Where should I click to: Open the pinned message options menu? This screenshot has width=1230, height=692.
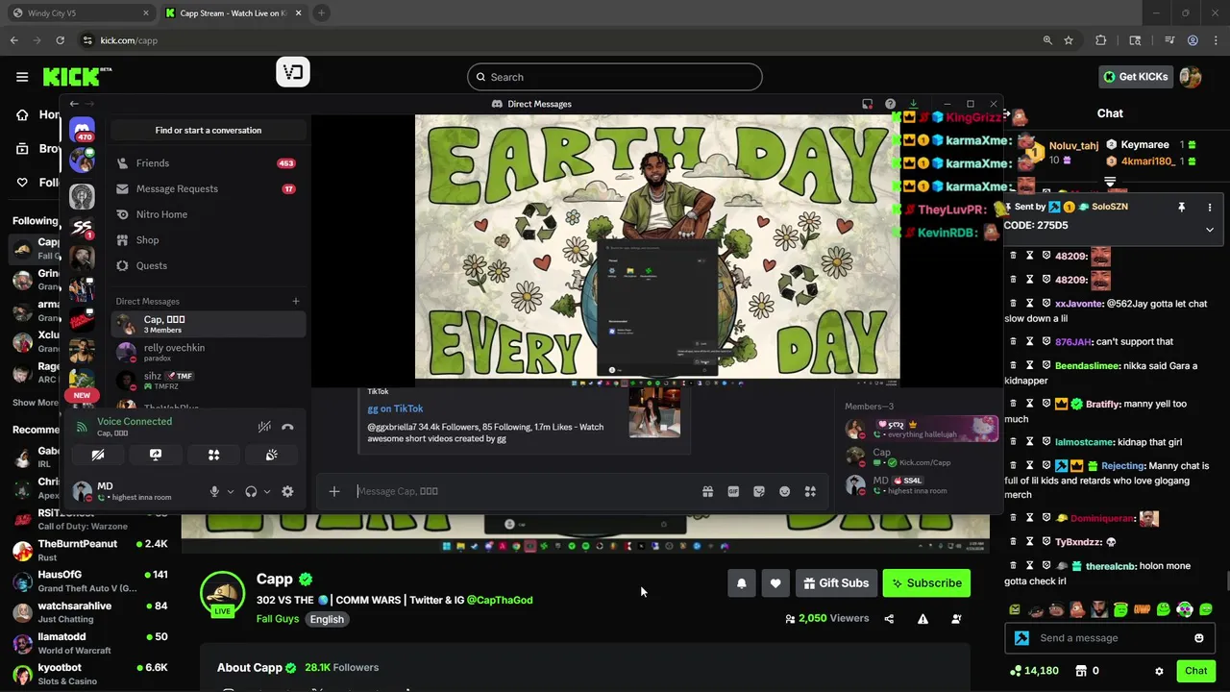tap(1210, 207)
